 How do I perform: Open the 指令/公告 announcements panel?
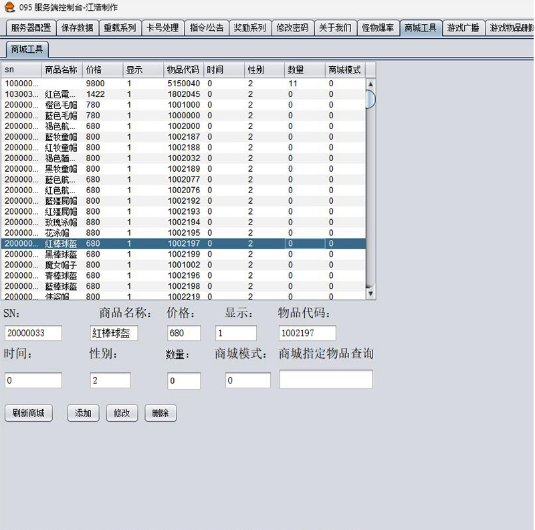(x=206, y=28)
